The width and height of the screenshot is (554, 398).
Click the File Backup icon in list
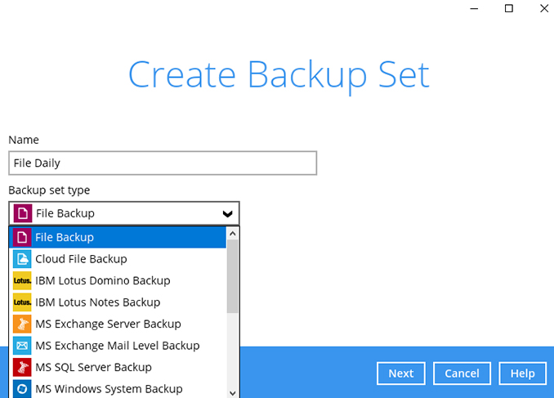click(22, 237)
